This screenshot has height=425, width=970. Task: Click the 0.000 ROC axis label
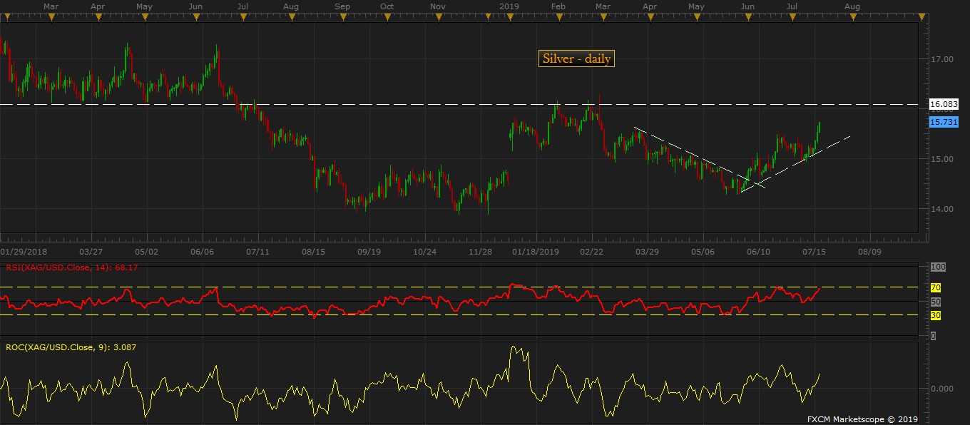pyautogui.click(x=943, y=389)
